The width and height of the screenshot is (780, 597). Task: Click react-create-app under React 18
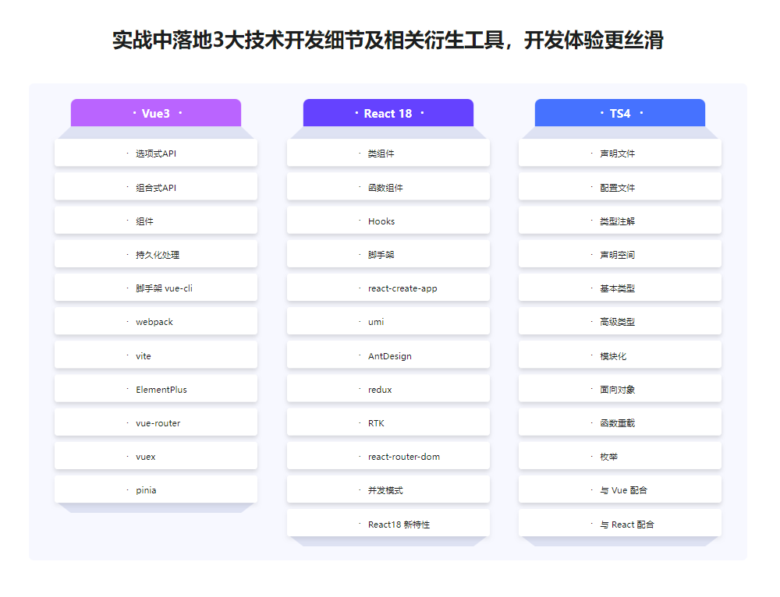tap(388, 288)
